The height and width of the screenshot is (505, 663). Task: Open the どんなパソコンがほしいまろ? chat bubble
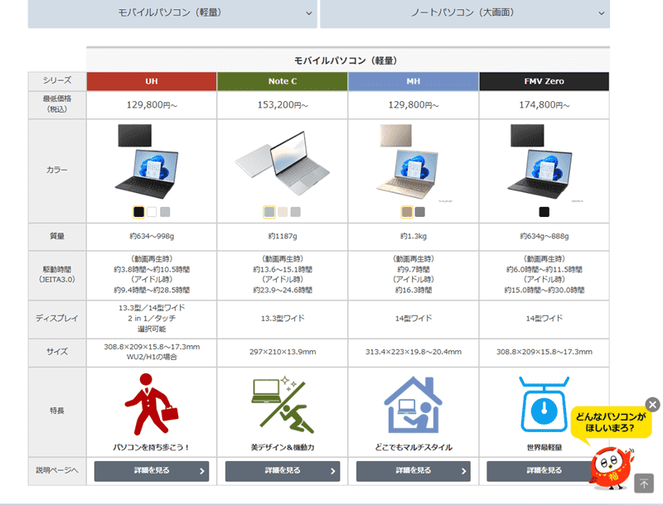pos(611,423)
